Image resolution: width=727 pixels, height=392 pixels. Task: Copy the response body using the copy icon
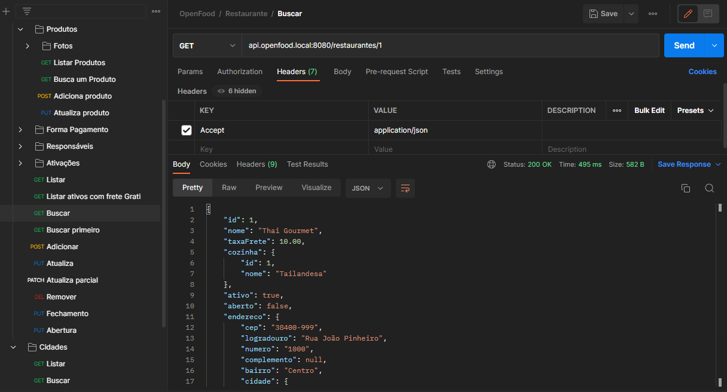pos(685,188)
